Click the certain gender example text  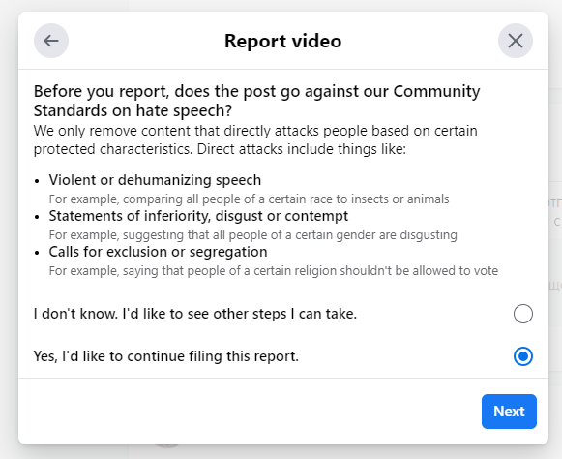(x=253, y=234)
